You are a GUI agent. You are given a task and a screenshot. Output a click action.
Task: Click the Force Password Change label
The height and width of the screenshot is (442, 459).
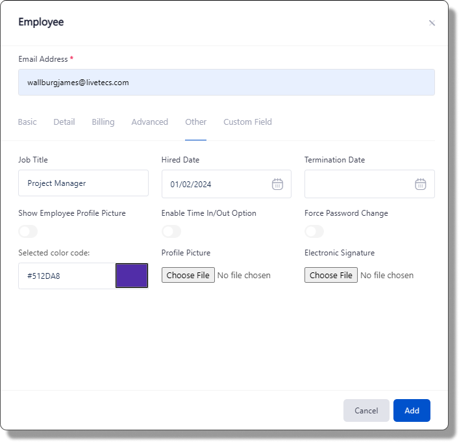346,213
